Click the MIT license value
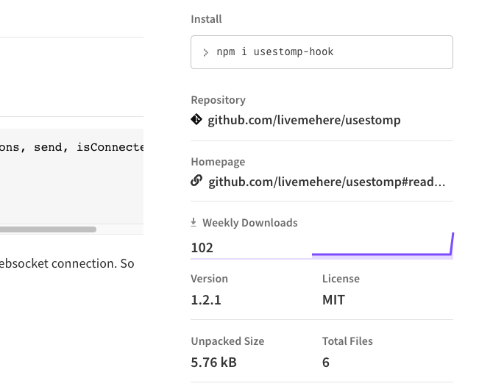 (333, 300)
